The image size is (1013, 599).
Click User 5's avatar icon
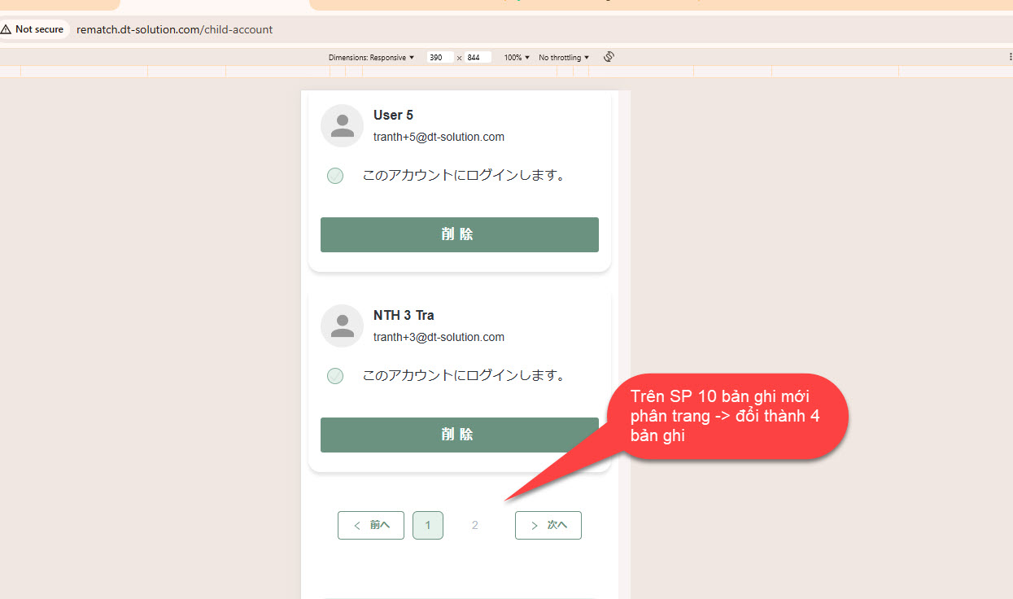pyautogui.click(x=342, y=126)
